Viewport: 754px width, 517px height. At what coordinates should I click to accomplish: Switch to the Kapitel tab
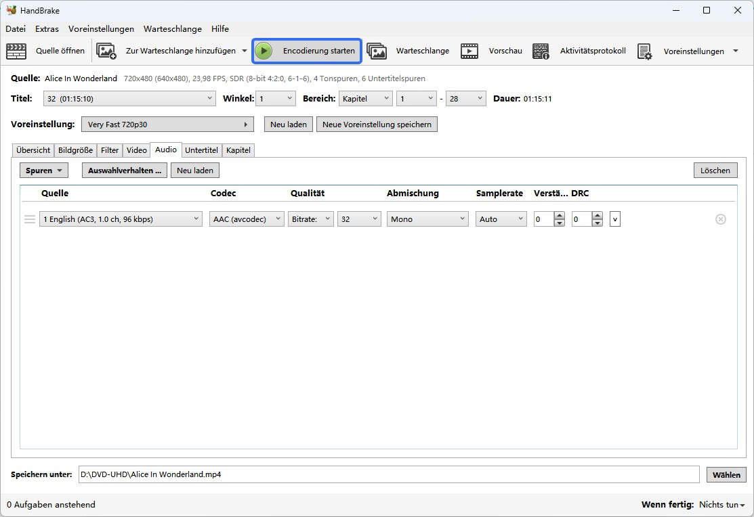[238, 150]
